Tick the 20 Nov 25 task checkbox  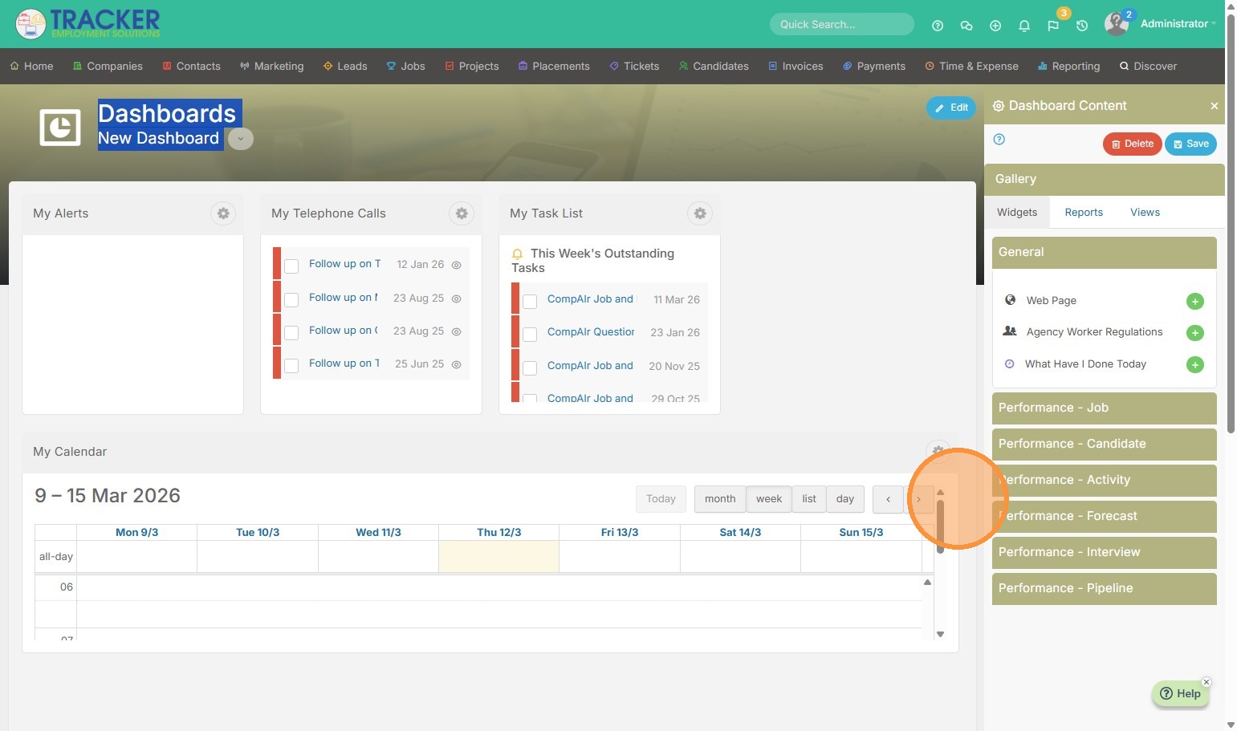click(x=530, y=368)
